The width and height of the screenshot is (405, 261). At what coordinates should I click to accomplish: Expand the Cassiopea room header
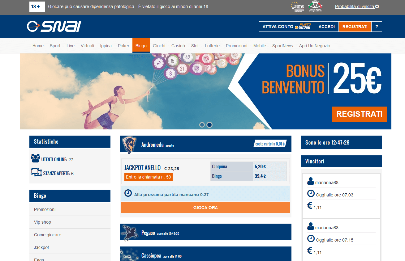tap(205, 254)
